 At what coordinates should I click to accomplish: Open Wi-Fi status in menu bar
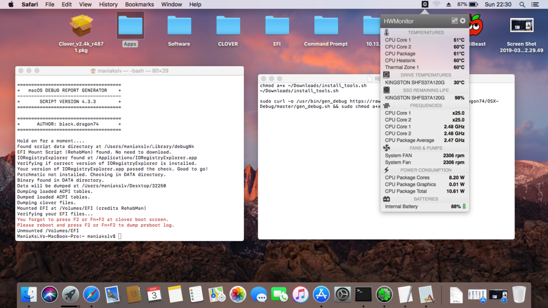(437, 4)
